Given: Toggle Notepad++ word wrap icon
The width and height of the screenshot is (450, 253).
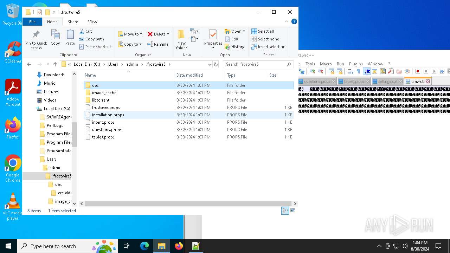Looking at the screenshot, I should tap(350, 71).
